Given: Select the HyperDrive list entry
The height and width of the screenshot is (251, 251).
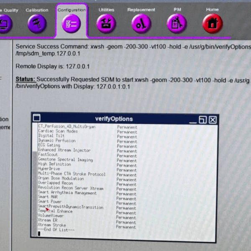Looking at the screenshot, I should tap(49, 169).
